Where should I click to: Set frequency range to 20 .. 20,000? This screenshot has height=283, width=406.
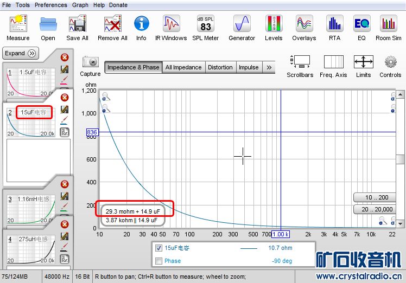click(376, 209)
